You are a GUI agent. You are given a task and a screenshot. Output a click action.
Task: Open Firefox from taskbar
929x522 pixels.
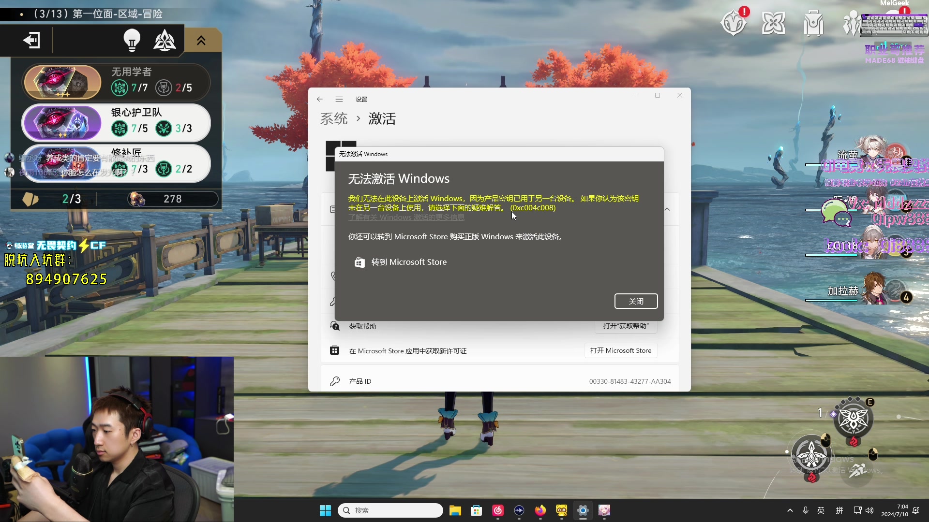pos(540,510)
